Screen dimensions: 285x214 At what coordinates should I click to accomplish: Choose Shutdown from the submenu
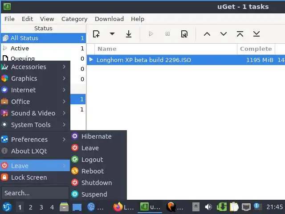[x=98, y=183]
